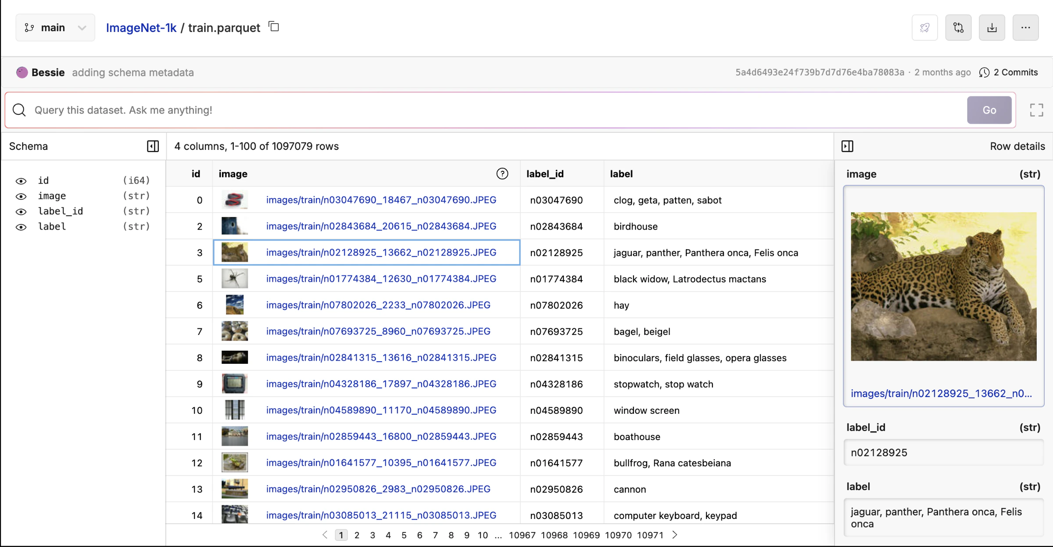Toggle visibility of the label_id column
The width and height of the screenshot is (1053, 547).
21,212
